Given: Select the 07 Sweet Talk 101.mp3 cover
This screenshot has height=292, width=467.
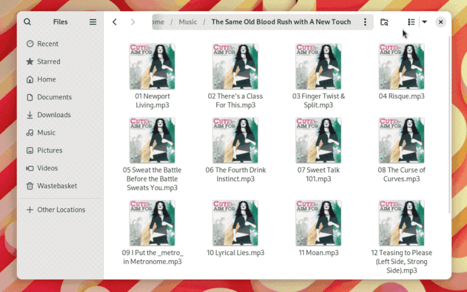Looking at the screenshot, I should 318,140.
